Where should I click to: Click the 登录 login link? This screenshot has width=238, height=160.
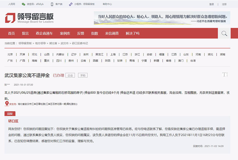(x=212, y=4)
